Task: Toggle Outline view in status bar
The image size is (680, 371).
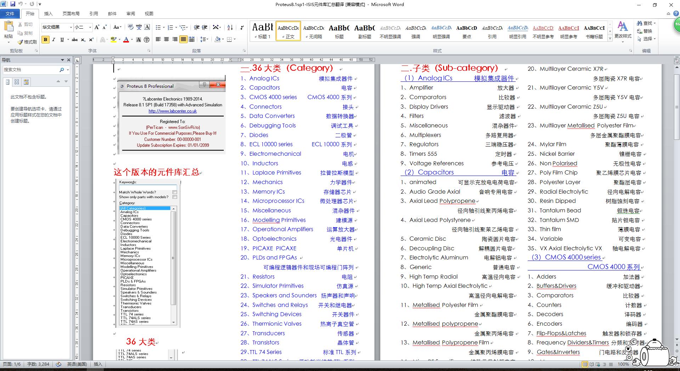Action: coord(604,364)
